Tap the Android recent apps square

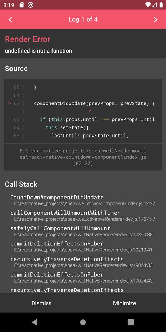click(x=131, y=322)
